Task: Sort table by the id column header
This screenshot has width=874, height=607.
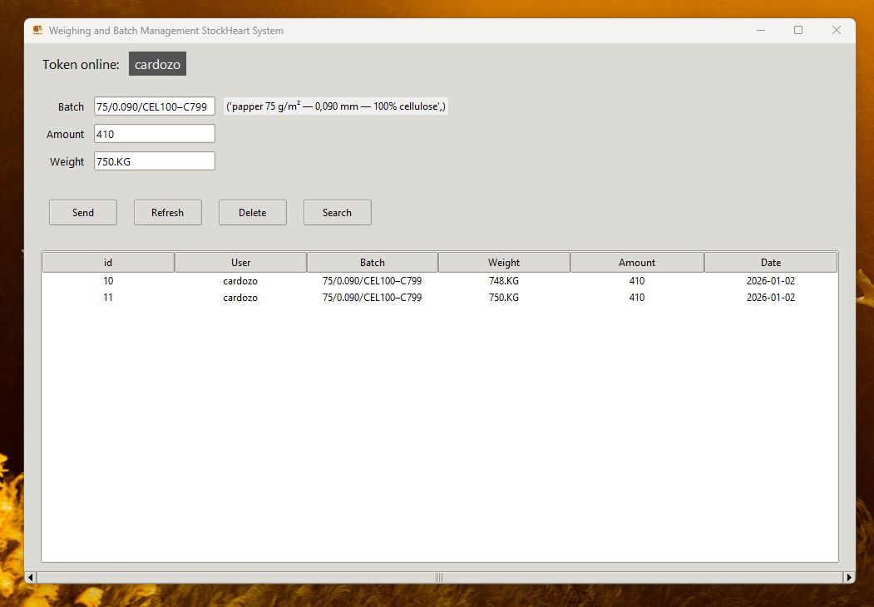Action: [x=108, y=263]
